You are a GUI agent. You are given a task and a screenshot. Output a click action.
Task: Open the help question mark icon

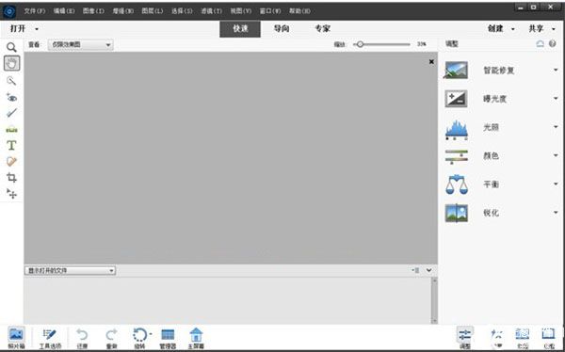[552, 44]
